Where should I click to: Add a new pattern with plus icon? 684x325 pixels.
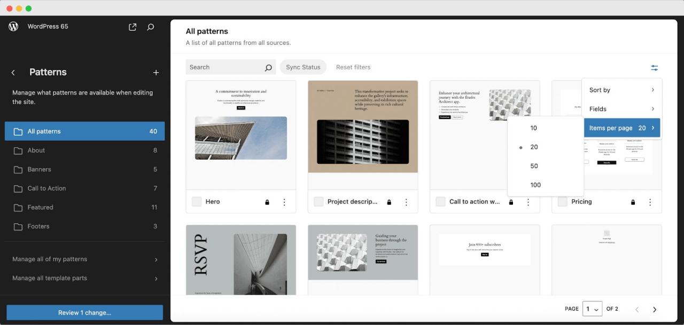pyautogui.click(x=156, y=73)
